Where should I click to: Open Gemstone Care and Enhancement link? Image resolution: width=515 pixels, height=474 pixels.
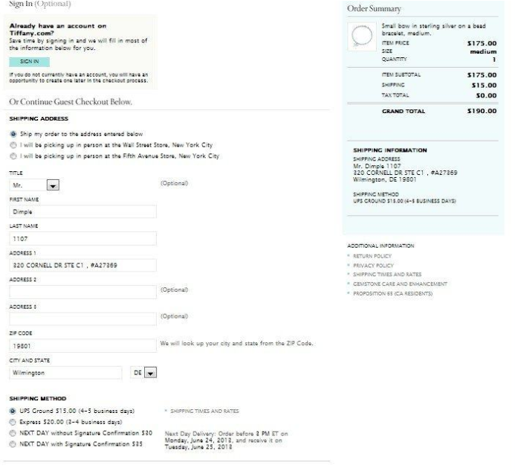click(x=400, y=284)
